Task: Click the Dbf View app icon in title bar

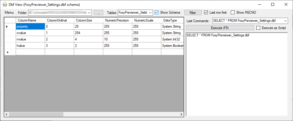Action: pyautogui.click(x=4, y=4)
